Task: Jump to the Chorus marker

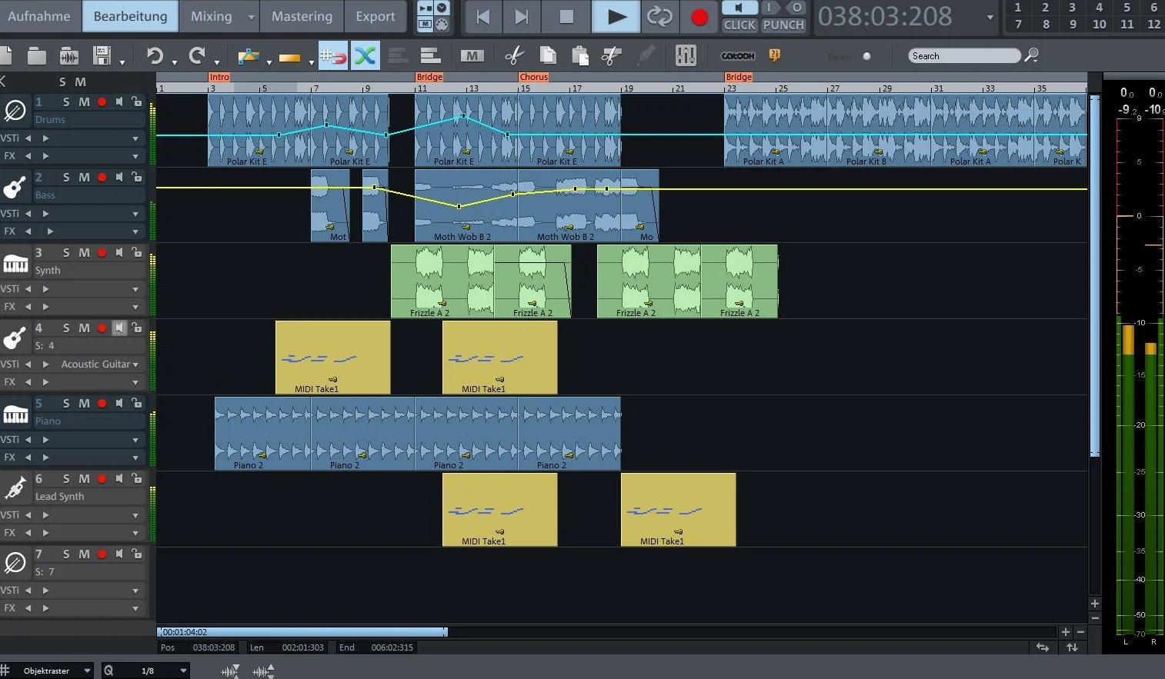Action: pyautogui.click(x=533, y=77)
